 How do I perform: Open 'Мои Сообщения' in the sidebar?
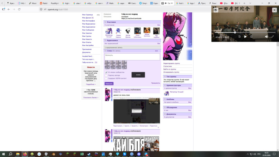(x=88, y=30)
